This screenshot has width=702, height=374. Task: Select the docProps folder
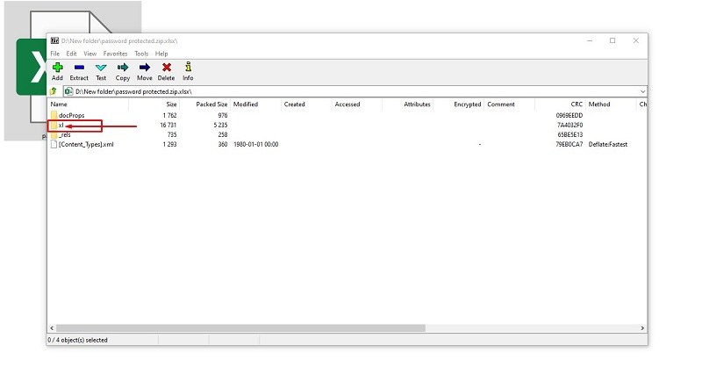(x=70, y=115)
